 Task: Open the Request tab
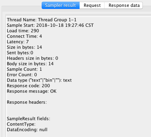click(x=92, y=5)
